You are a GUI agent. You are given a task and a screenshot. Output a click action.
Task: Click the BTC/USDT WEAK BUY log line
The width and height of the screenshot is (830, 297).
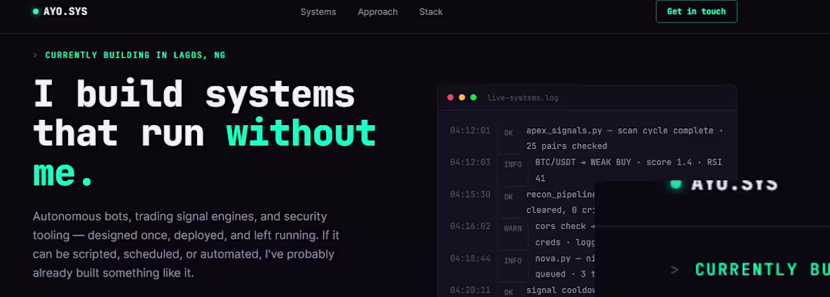pos(629,170)
